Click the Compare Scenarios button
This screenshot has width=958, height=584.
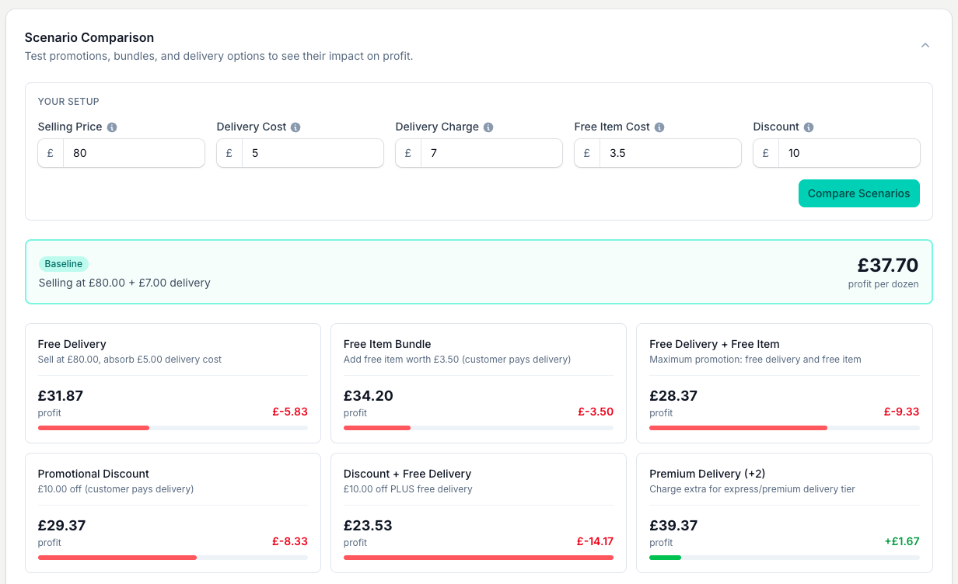click(x=859, y=193)
